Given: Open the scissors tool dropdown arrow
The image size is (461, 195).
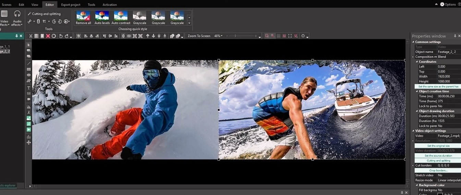Looking at the screenshot, I should pyautogui.click(x=34, y=22).
